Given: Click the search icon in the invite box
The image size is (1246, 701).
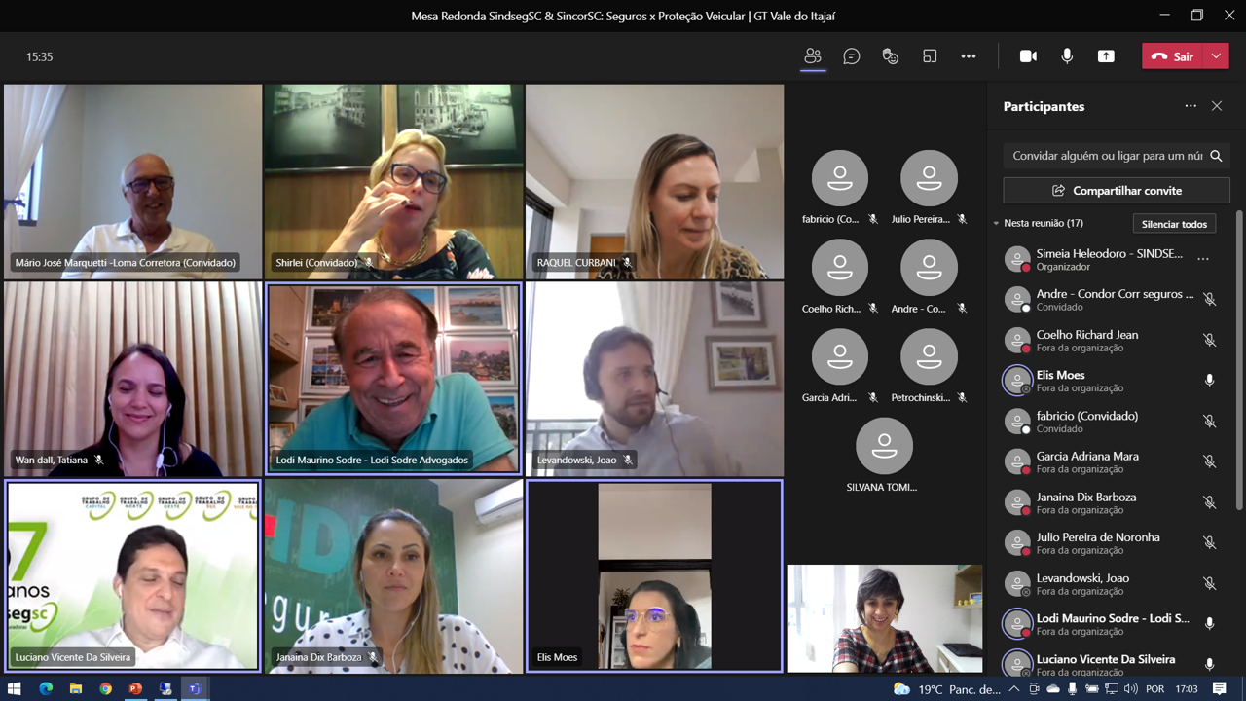Looking at the screenshot, I should [x=1216, y=156].
